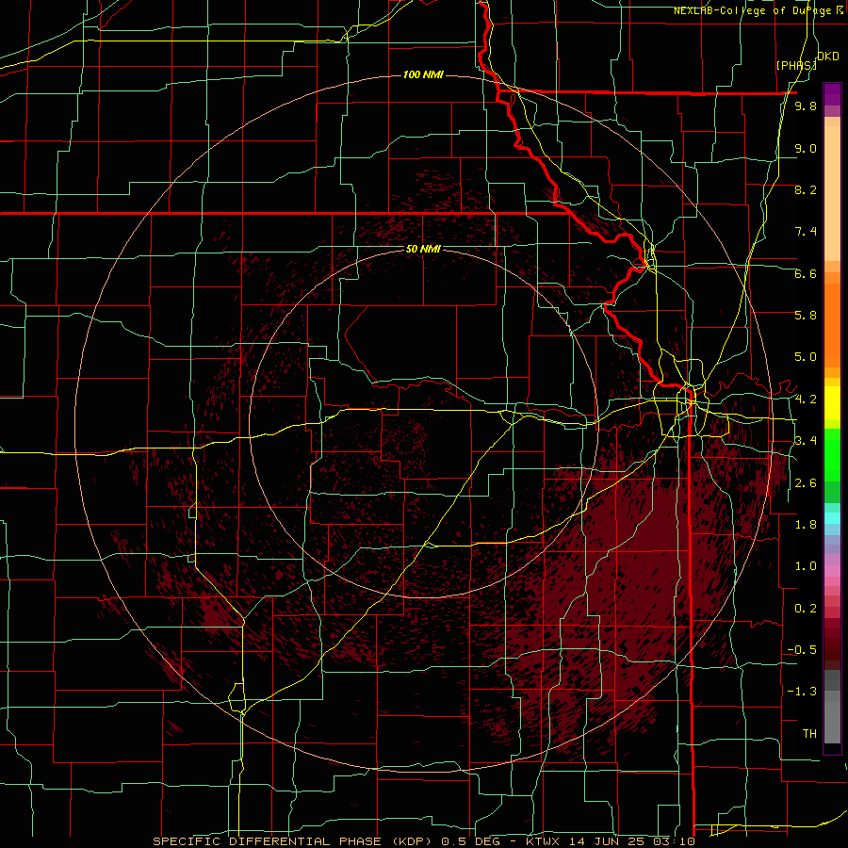
Task: Pick the yellow segment of the color bar
Action: [x=832, y=403]
